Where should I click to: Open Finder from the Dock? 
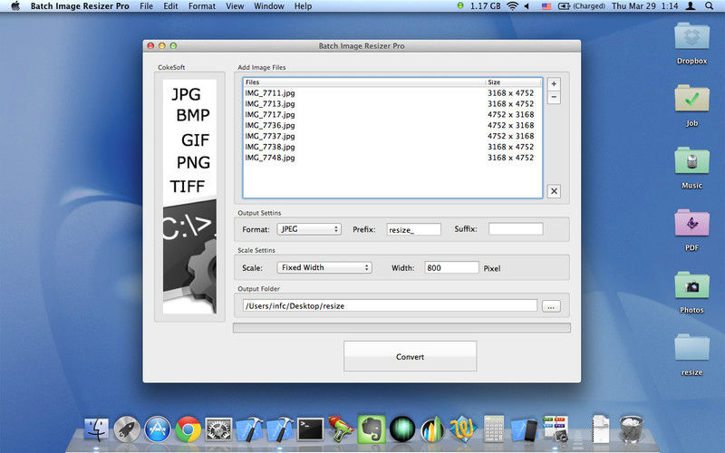[97, 429]
